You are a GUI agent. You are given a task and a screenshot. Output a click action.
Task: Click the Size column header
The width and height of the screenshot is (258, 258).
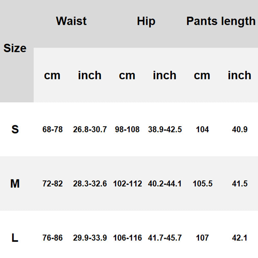click(15, 48)
